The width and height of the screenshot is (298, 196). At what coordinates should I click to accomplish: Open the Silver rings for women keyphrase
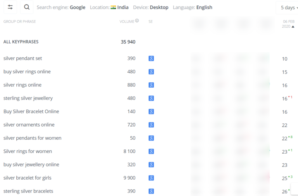coord(28,151)
